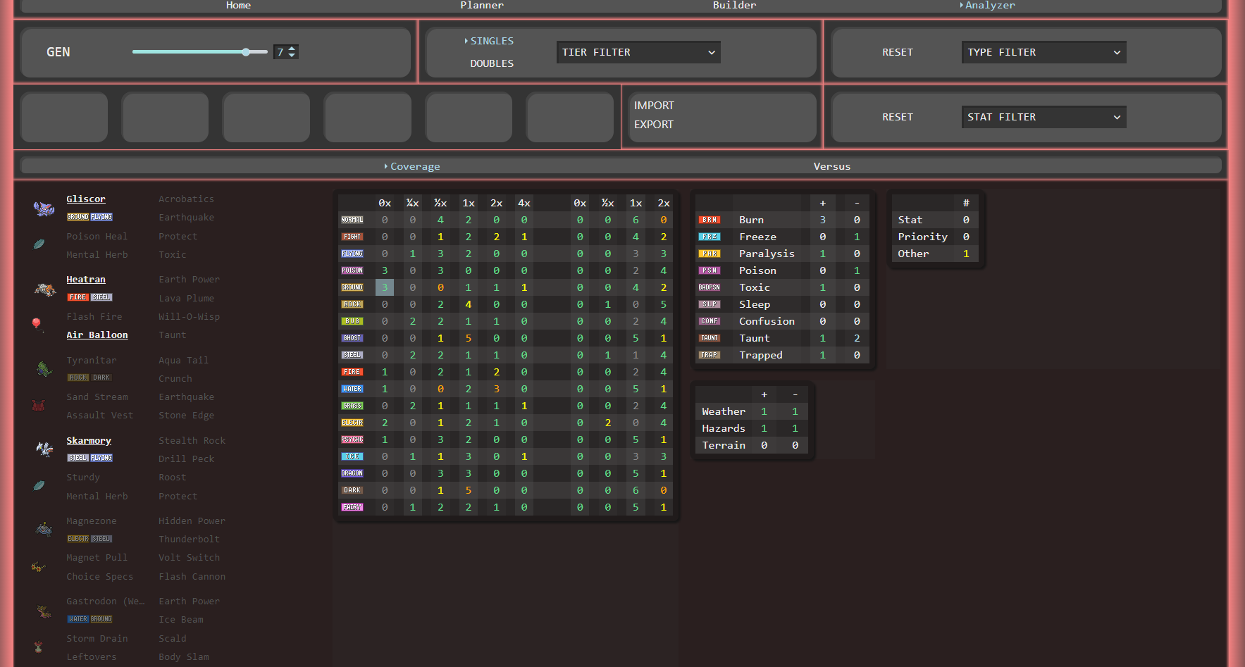The height and width of the screenshot is (667, 1245).
Task: Toggle Heatran's Air Balloon item
Action: click(97, 335)
